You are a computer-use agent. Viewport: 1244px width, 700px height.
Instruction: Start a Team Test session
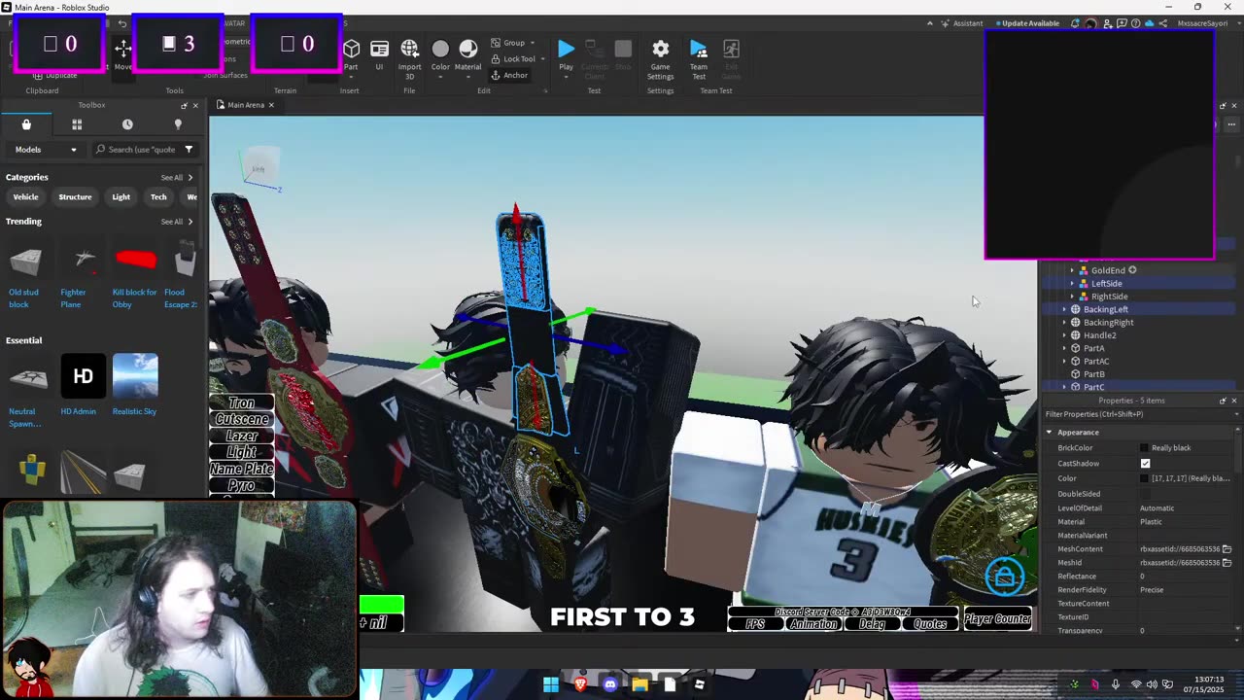[699, 58]
